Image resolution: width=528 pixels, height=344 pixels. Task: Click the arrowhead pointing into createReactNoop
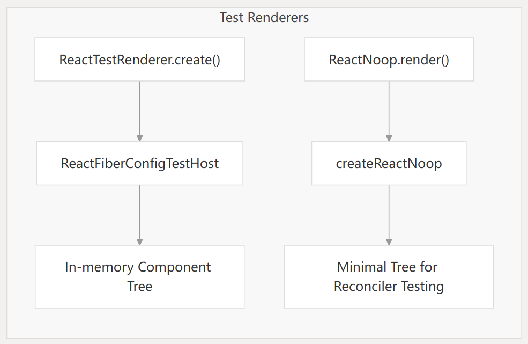[x=389, y=138]
